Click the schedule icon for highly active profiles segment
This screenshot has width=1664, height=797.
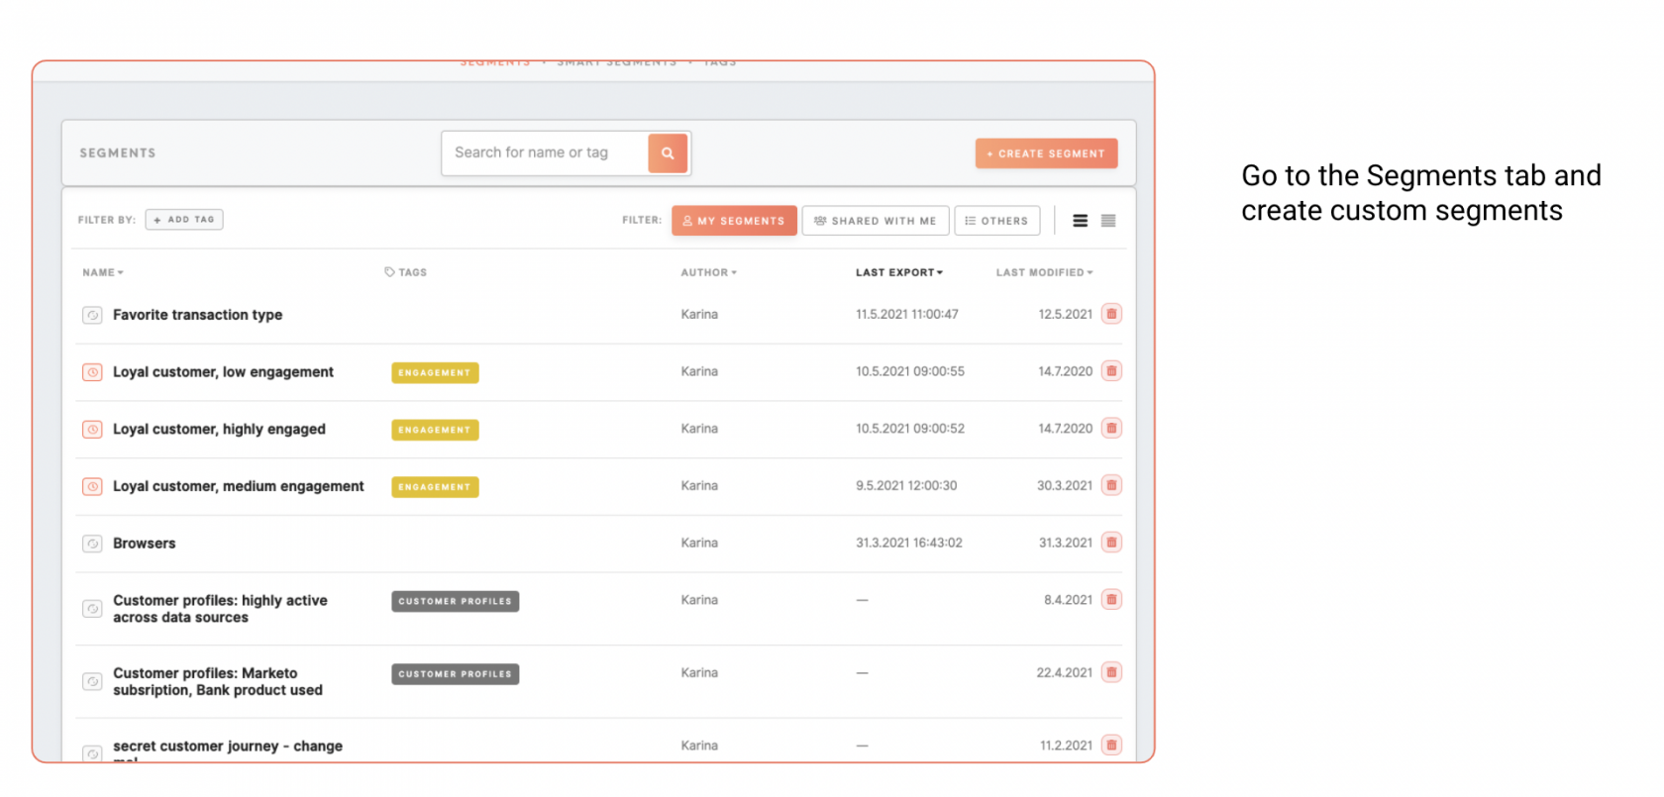(92, 609)
